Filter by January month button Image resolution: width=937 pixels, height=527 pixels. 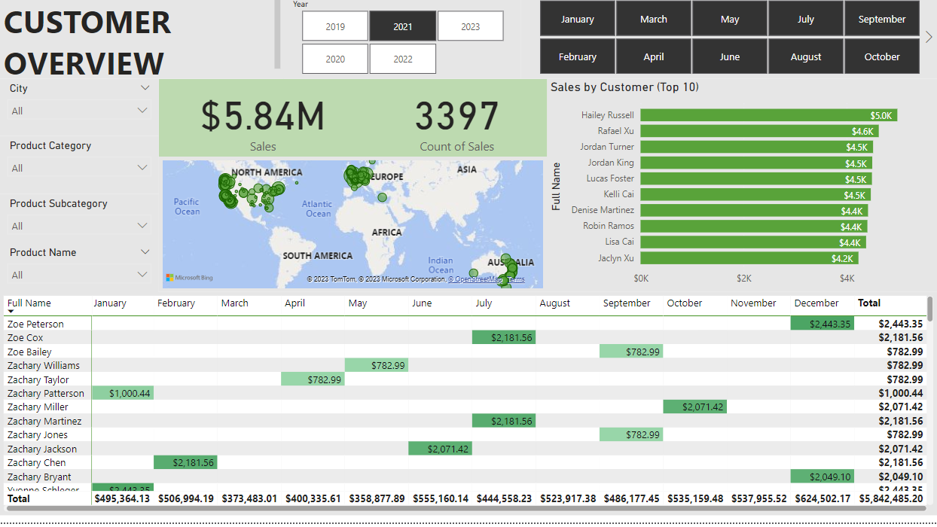click(x=578, y=19)
